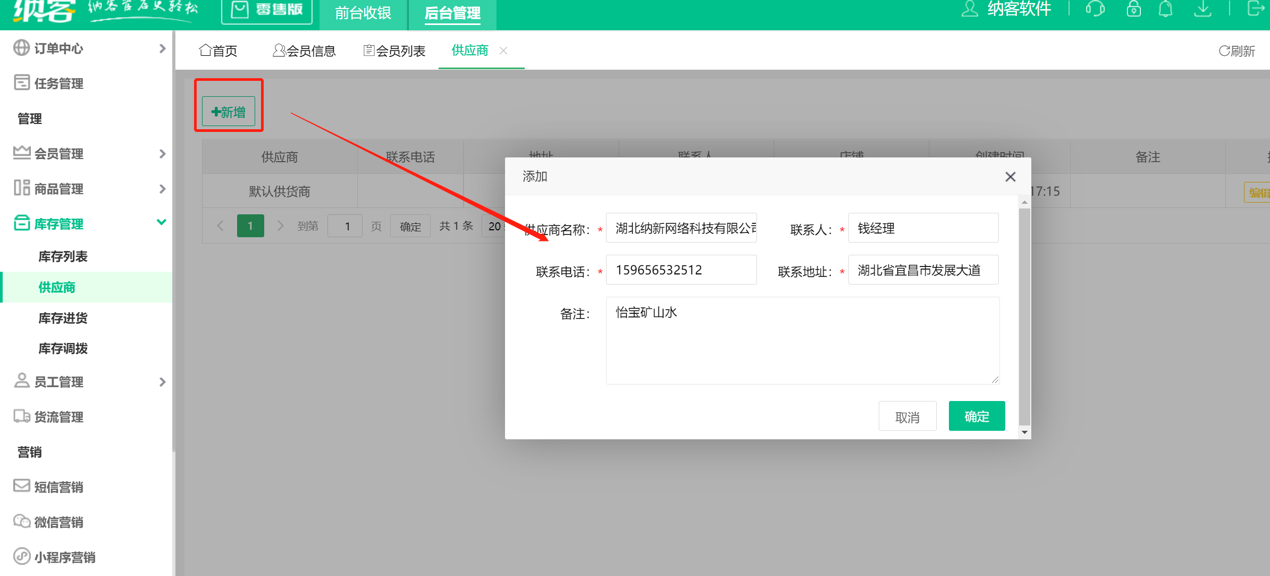
Task: Confirm the dialog with 确定
Action: 976,416
